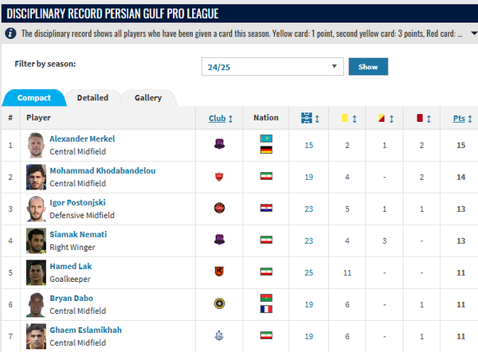Switch to the Gallery tab
Viewport: 478px width, 352px height.
(x=147, y=98)
